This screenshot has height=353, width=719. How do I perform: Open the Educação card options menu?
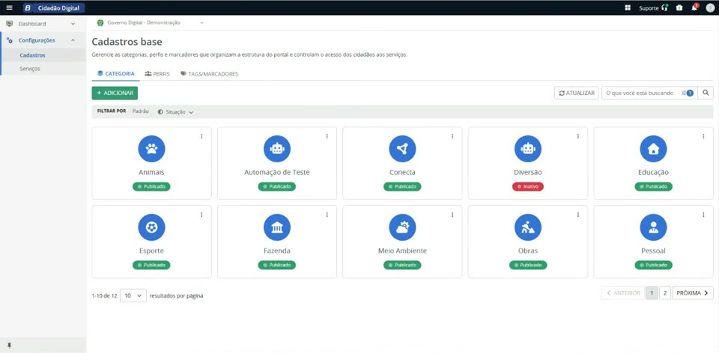click(703, 136)
